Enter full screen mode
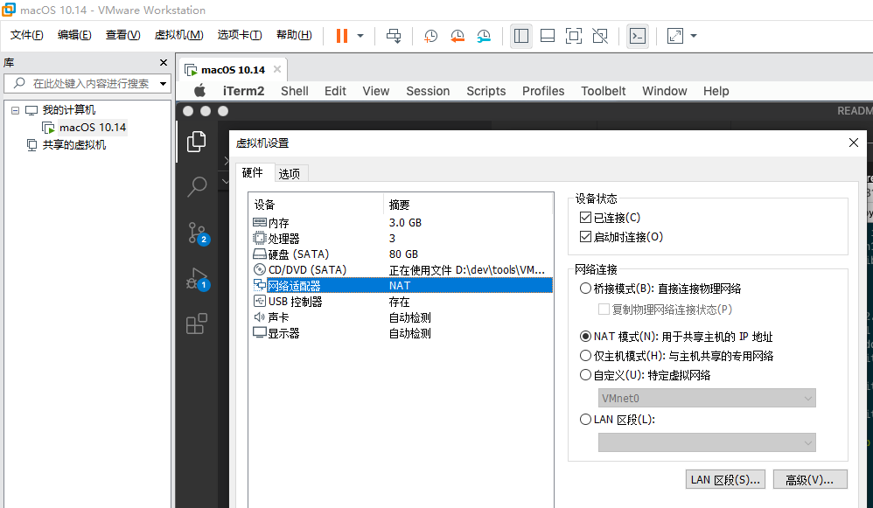Image resolution: width=873 pixels, height=508 pixels. (x=574, y=36)
